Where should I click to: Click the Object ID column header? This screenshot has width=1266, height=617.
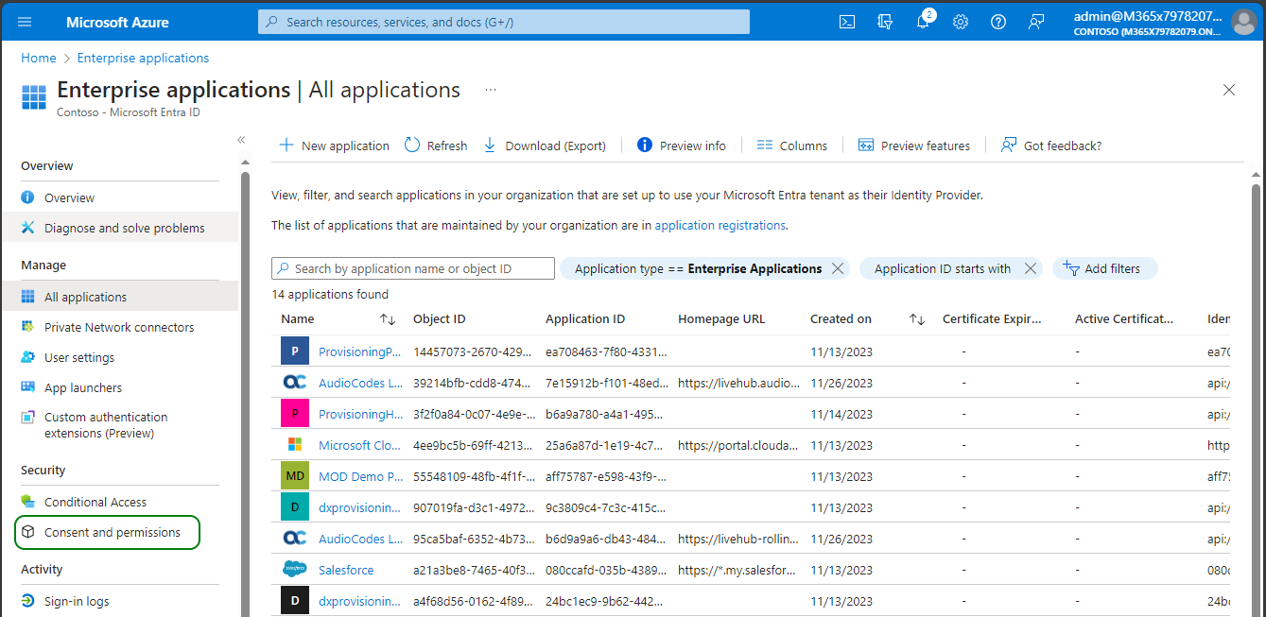[440, 319]
